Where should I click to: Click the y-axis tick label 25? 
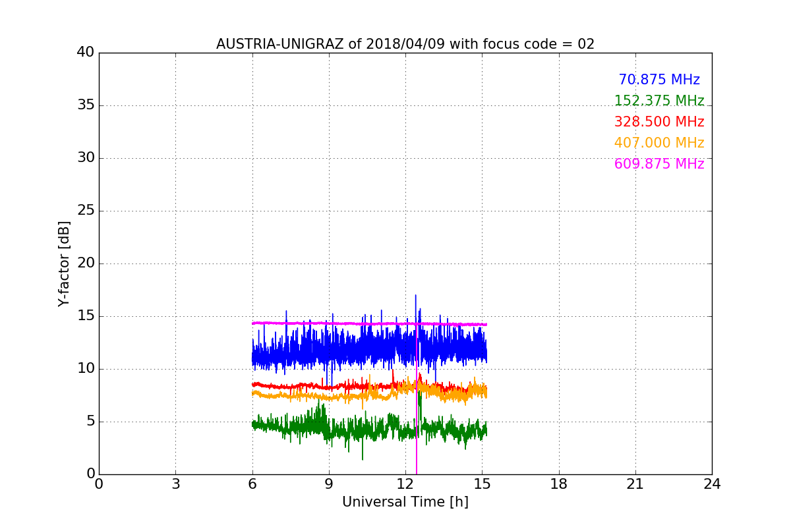86,211
